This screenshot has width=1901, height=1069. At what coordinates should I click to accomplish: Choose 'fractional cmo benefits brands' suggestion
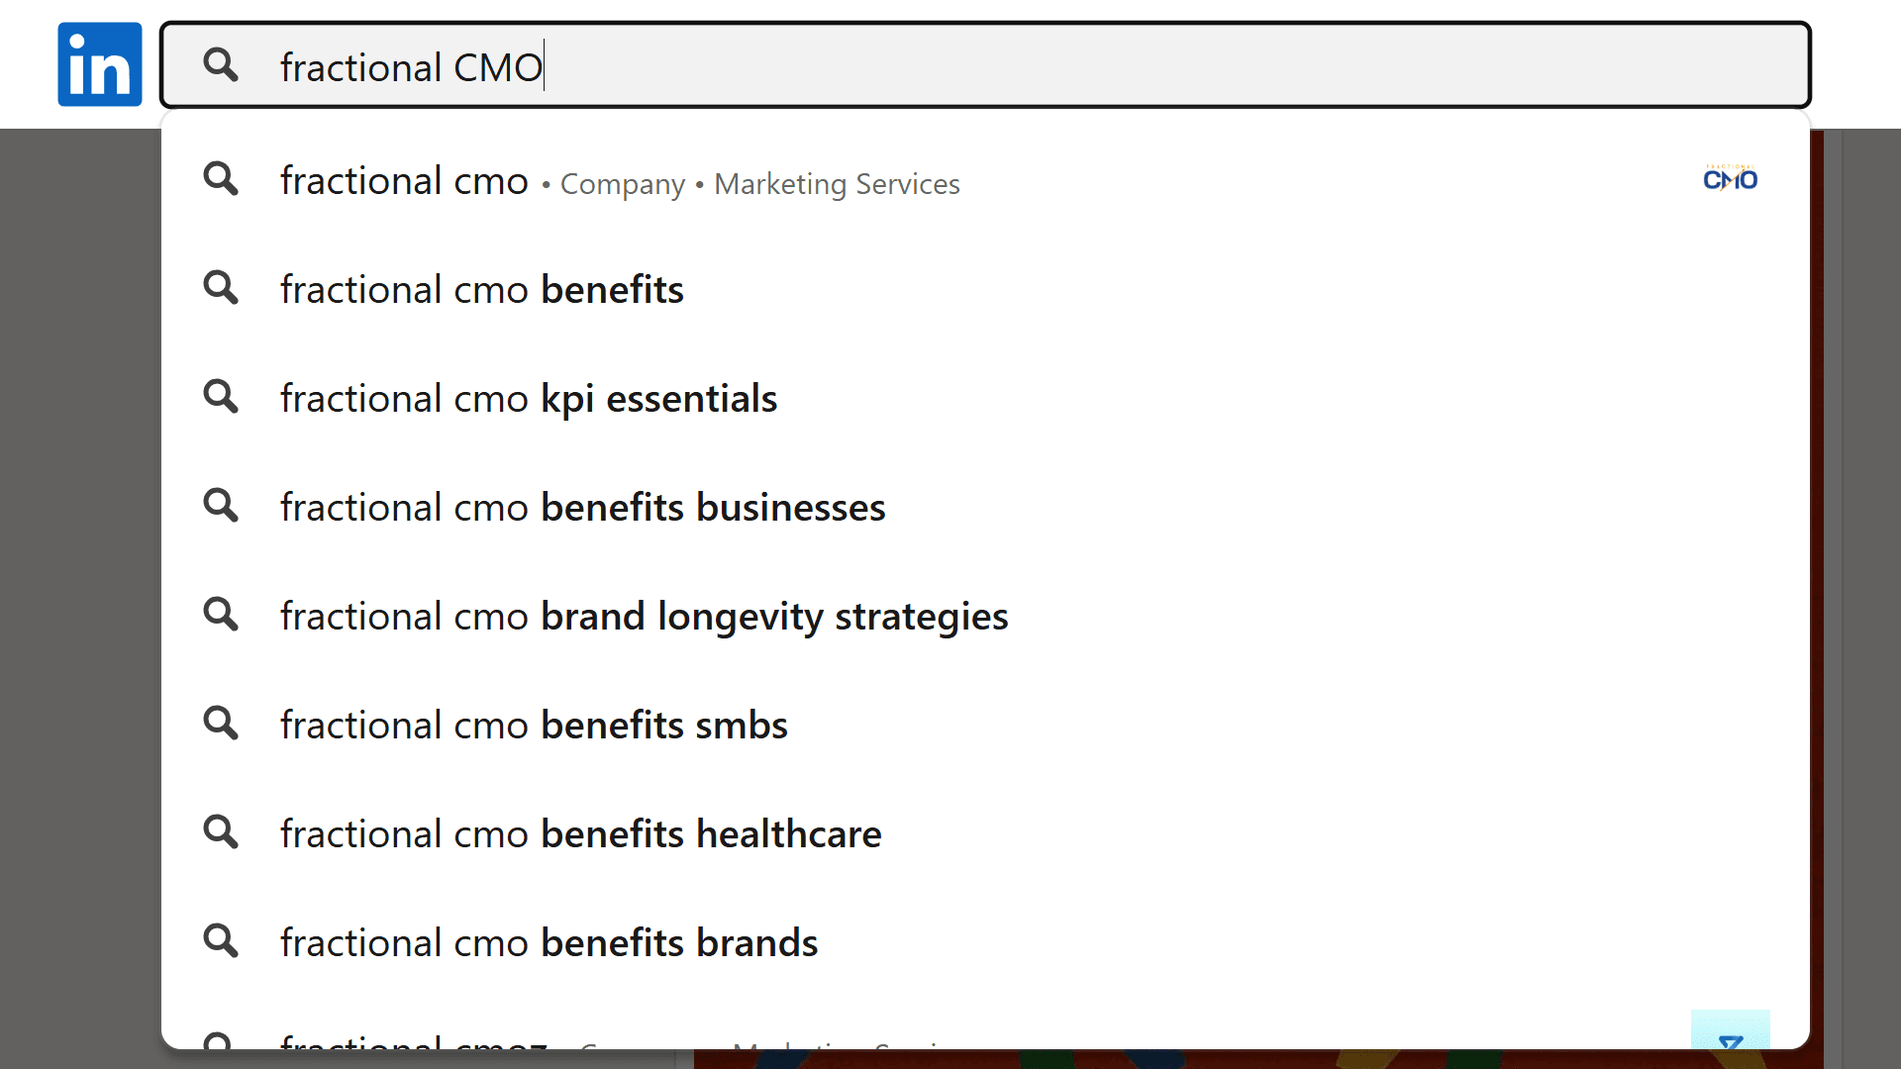[549, 942]
